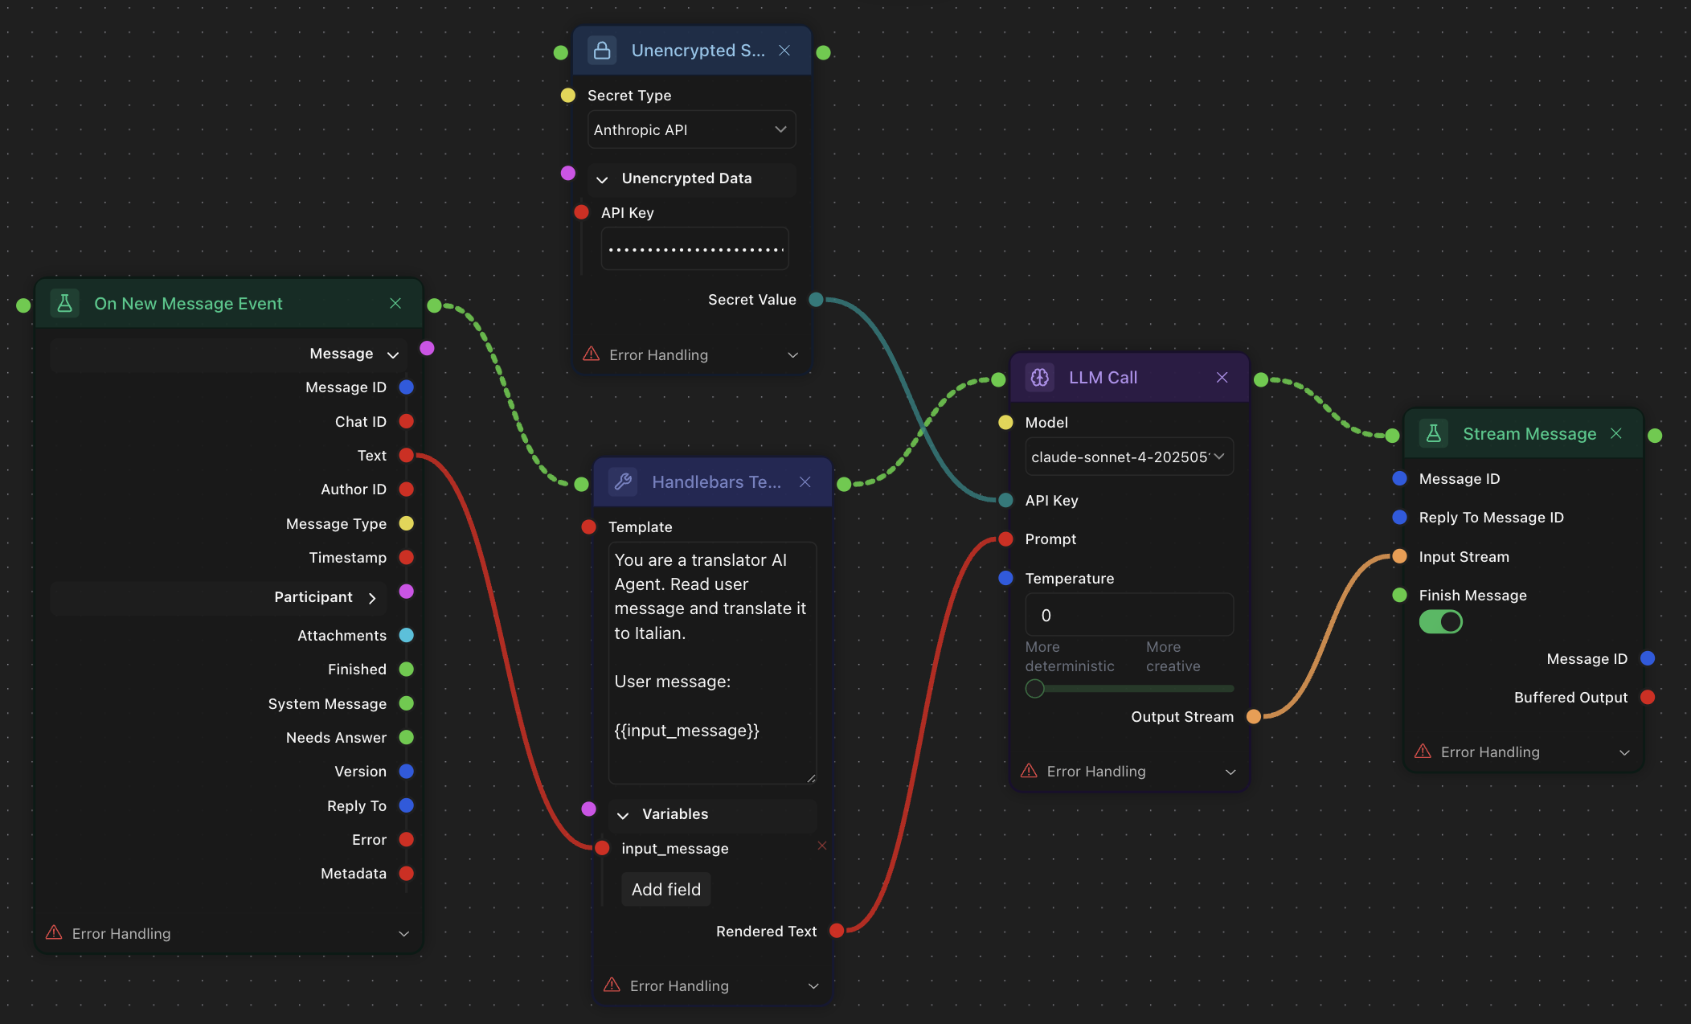Remove input_message variable with red X

pyautogui.click(x=821, y=846)
